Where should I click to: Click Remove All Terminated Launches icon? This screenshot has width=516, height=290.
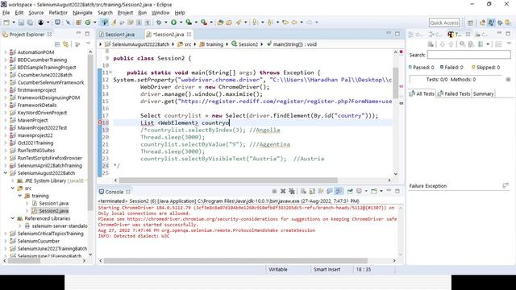(292, 192)
